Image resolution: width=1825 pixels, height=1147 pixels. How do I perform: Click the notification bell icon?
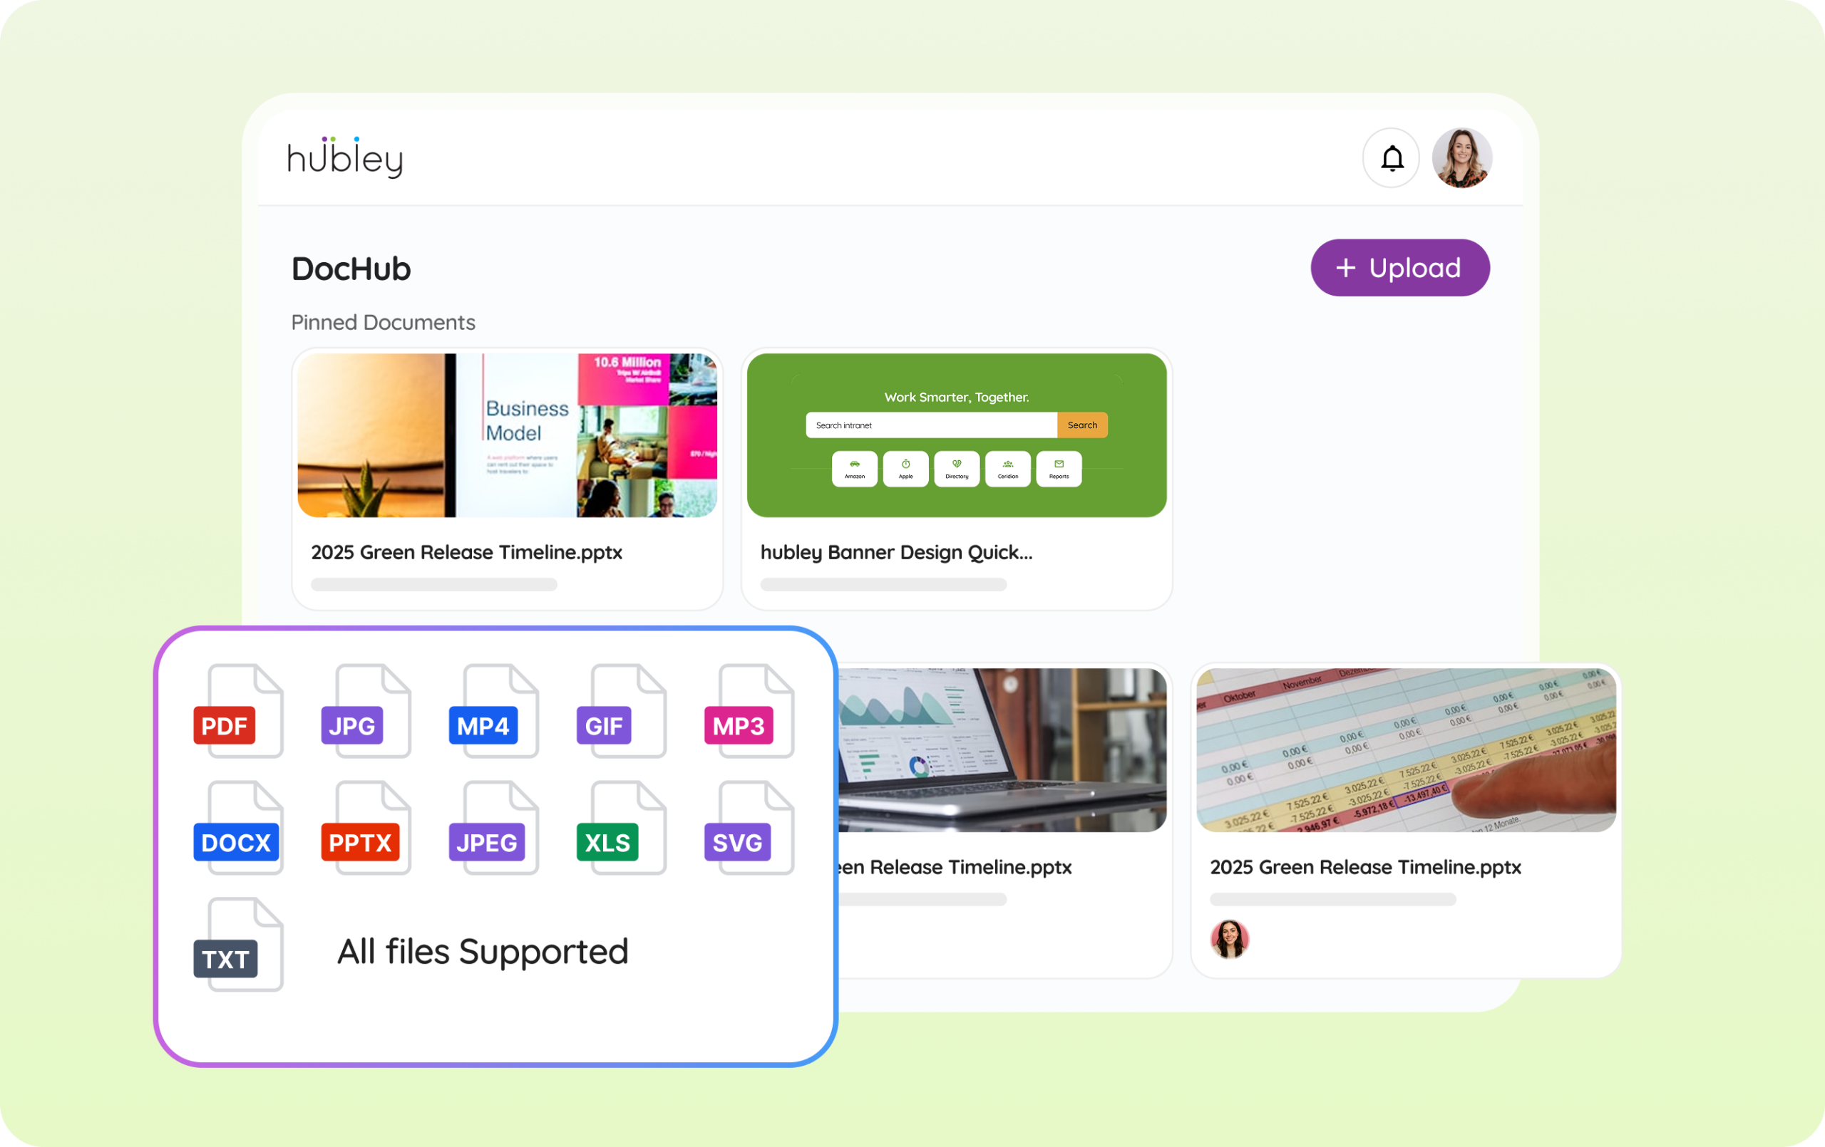1392,158
